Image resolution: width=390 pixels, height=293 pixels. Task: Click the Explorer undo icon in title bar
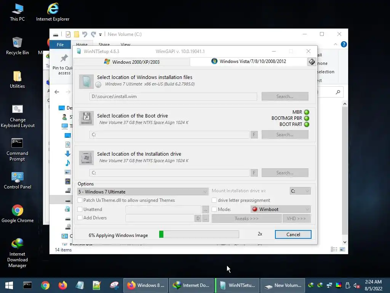(85, 34)
